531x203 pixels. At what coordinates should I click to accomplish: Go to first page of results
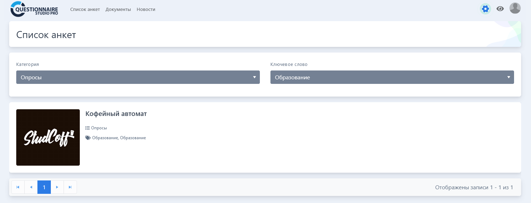pos(18,187)
